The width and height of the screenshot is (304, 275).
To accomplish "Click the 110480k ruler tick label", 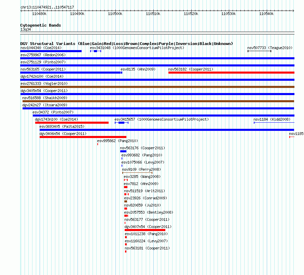I will coord(39,14).
